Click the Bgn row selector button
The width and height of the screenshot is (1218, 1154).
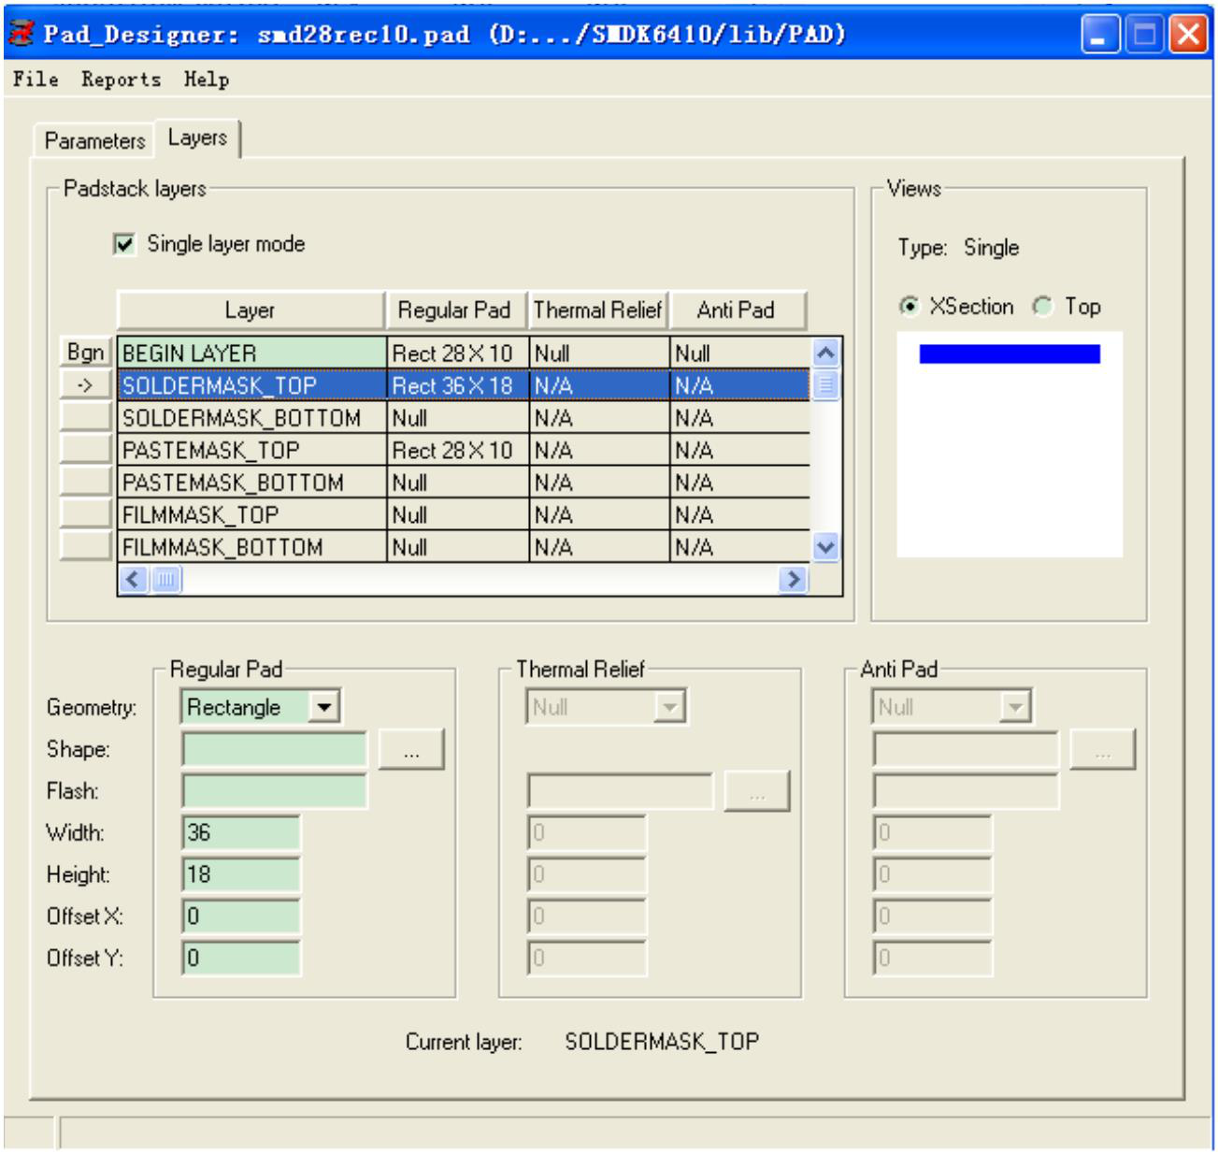85,353
